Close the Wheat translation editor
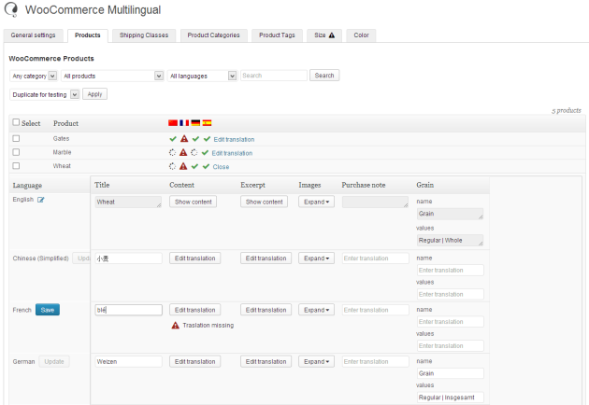589x405 pixels. pos(221,167)
